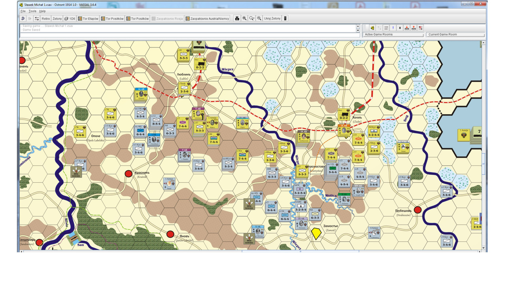Click the blue exclamation mark icon
506x284 pixels.
(x=393, y=28)
